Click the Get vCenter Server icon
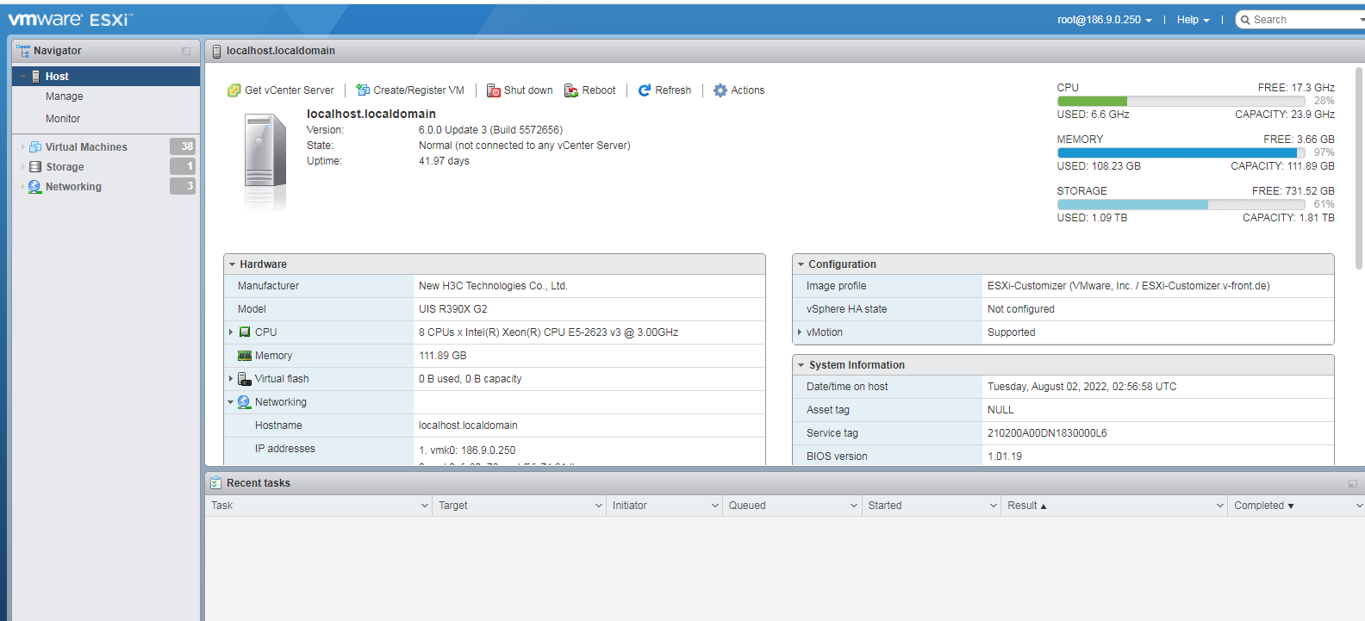The width and height of the screenshot is (1365, 621). pyautogui.click(x=234, y=90)
